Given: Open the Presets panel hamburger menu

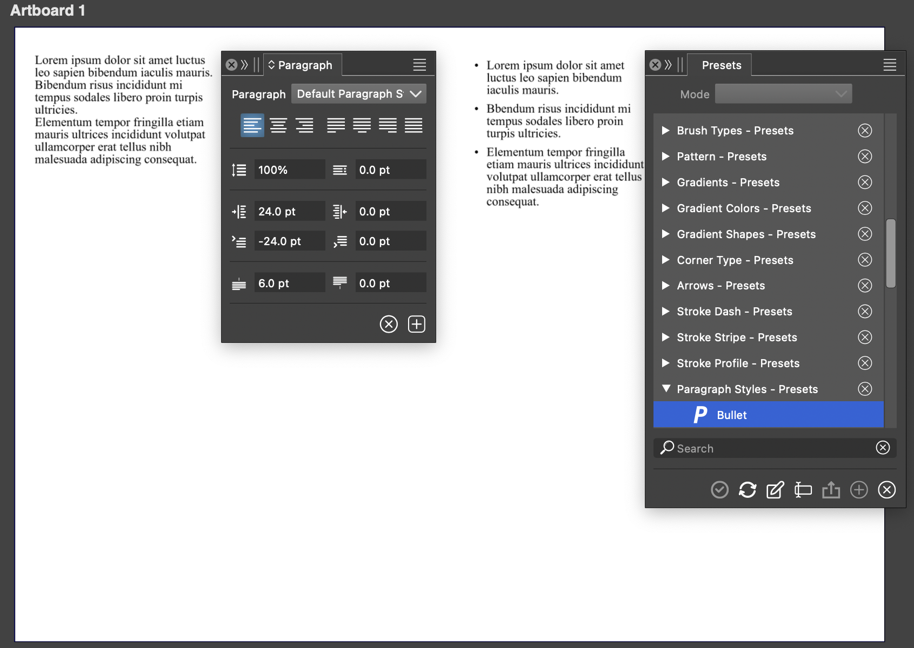Looking at the screenshot, I should click(x=890, y=65).
